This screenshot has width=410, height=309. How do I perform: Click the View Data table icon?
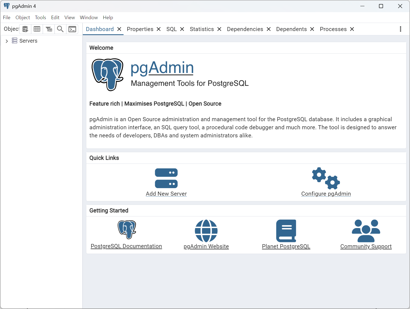point(37,29)
